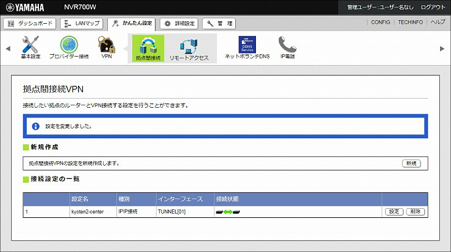Click the 新規作成 section heading
Image resolution: width=451 pixels, height=252 pixels.
pos(44,147)
